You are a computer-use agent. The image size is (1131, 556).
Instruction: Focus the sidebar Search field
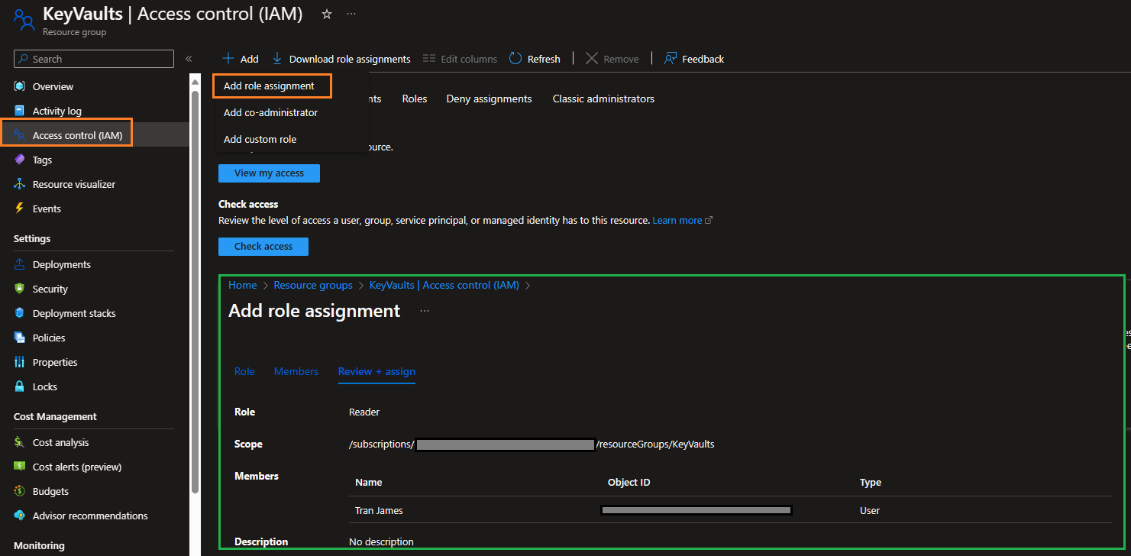pyautogui.click(x=94, y=59)
